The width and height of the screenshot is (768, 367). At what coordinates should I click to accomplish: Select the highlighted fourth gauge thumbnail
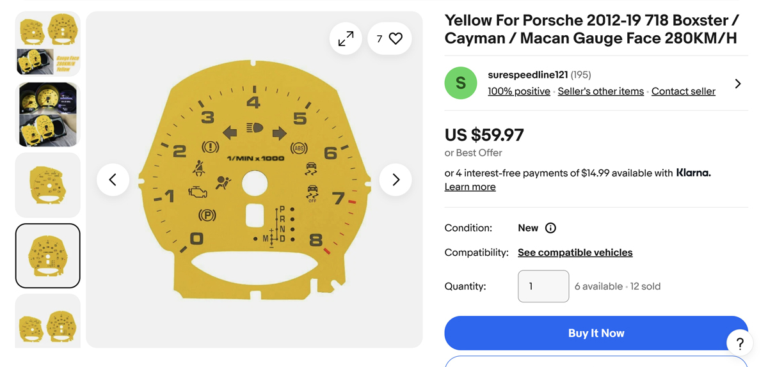48,256
